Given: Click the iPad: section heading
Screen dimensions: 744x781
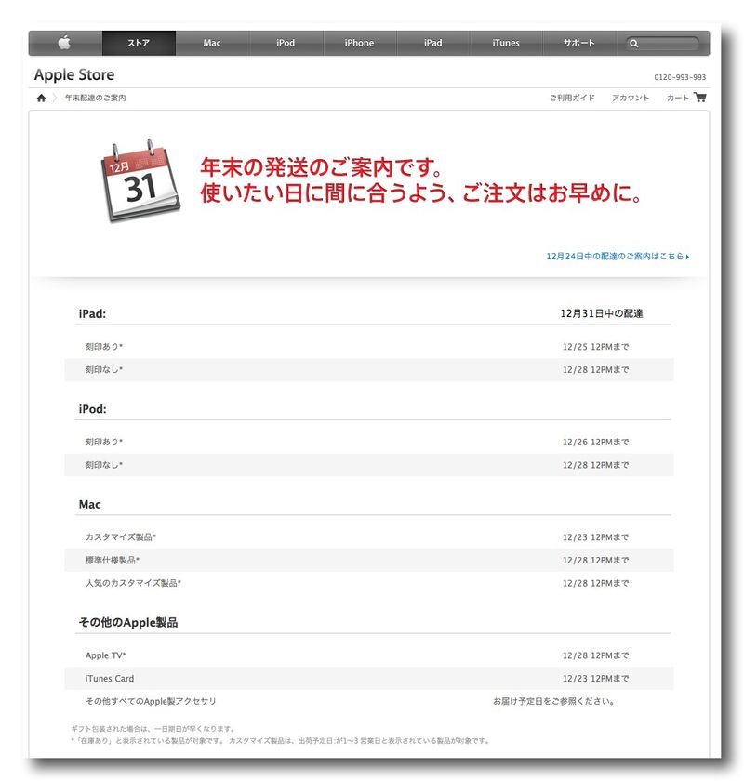Looking at the screenshot, I should click(x=92, y=314).
